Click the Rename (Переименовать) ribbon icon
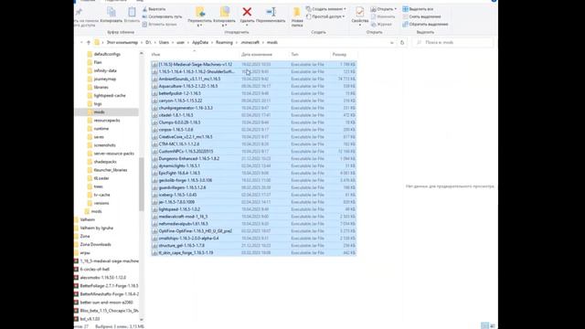The height and width of the screenshot is (329, 585). point(271,12)
